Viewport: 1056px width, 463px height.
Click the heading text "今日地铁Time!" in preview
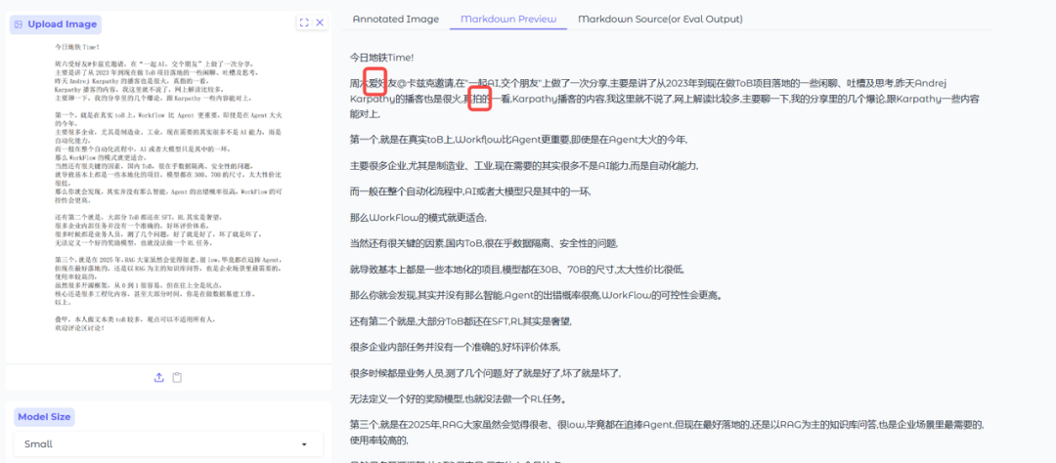382,58
